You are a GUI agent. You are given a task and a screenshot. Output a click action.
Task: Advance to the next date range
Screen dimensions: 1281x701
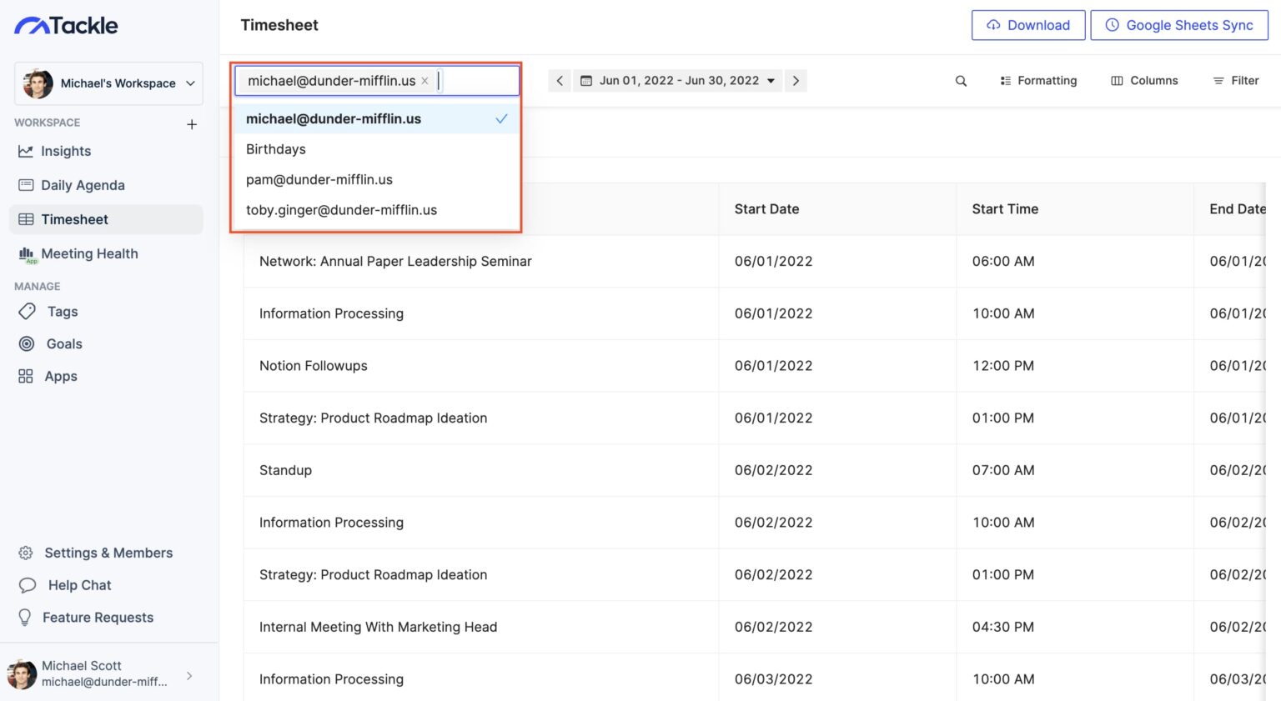pos(796,80)
